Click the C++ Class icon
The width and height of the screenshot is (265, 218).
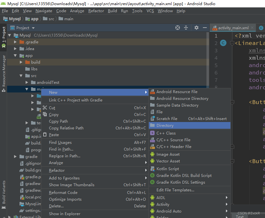point(152,133)
